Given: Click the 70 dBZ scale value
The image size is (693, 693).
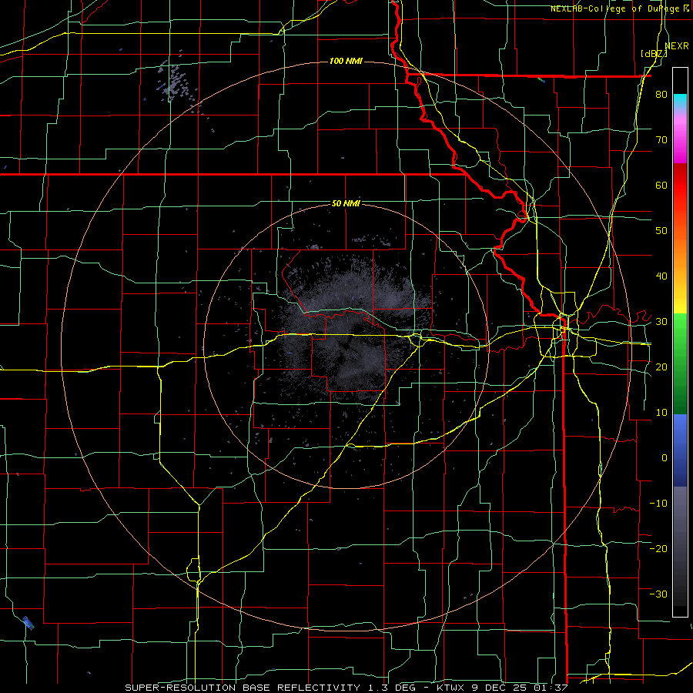Looking at the screenshot, I should 661,140.
